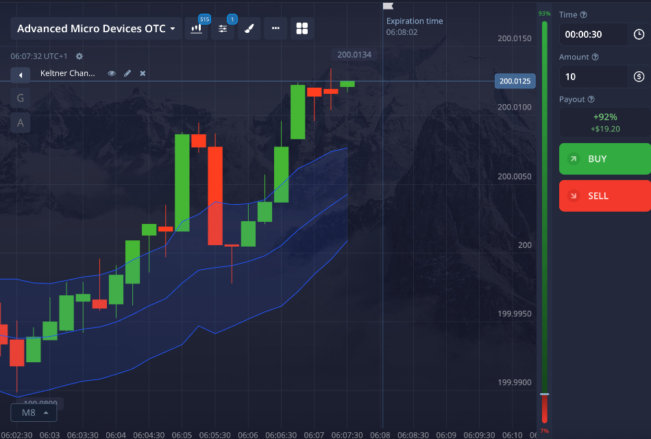This screenshot has height=439, width=651.
Task: Click the current price label 200.0125
Action: [515, 81]
